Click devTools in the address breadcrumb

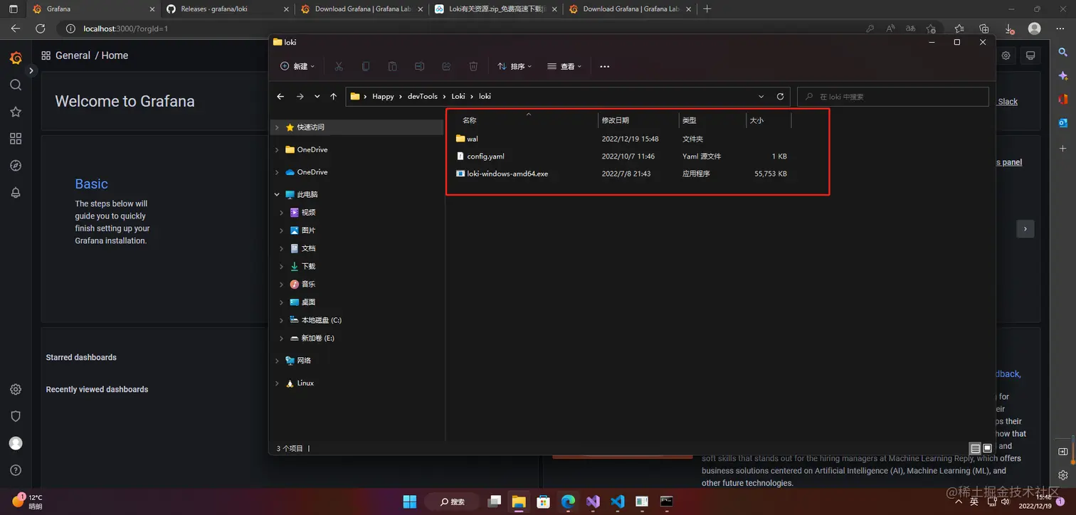pyautogui.click(x=423, y=97)
